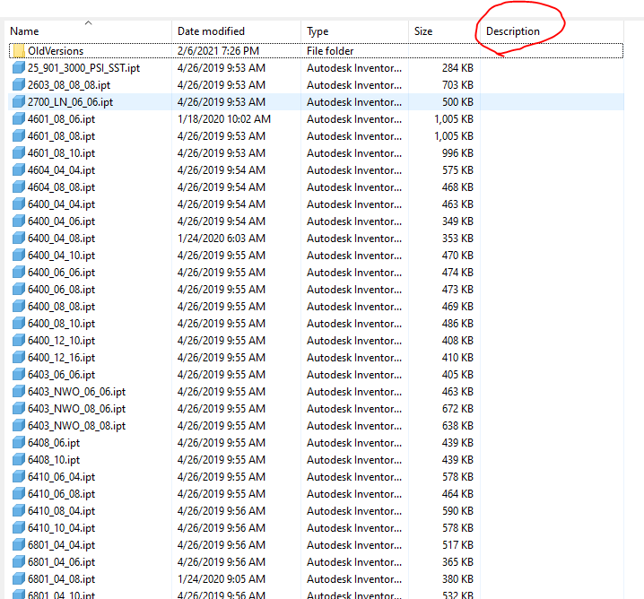This screenshot has width=644, height=599.
Task: Select file name 6801_04_08.ipt
Action: (61, 579)
